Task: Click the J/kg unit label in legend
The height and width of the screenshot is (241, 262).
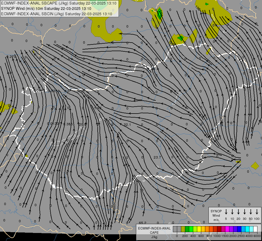Action: [154, 237]
